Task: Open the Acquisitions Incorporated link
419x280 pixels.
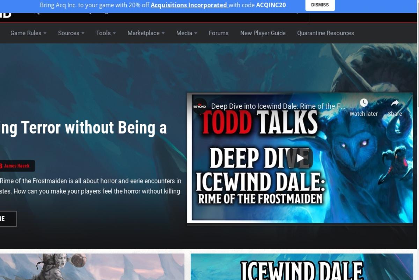Action: coord(189,5)
